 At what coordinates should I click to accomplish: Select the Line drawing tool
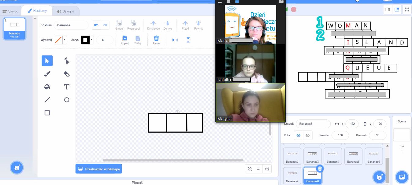[47, 100]
